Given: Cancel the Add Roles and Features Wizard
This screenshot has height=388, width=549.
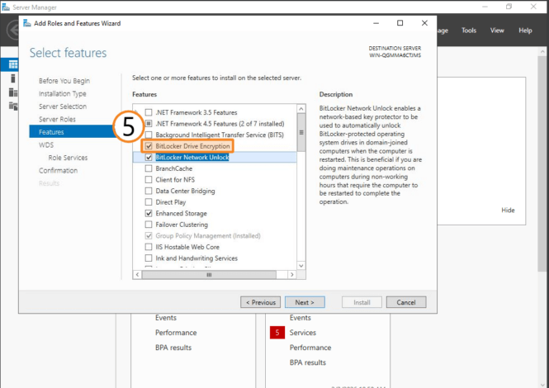Looking at the screenshot, I should 406,302.
